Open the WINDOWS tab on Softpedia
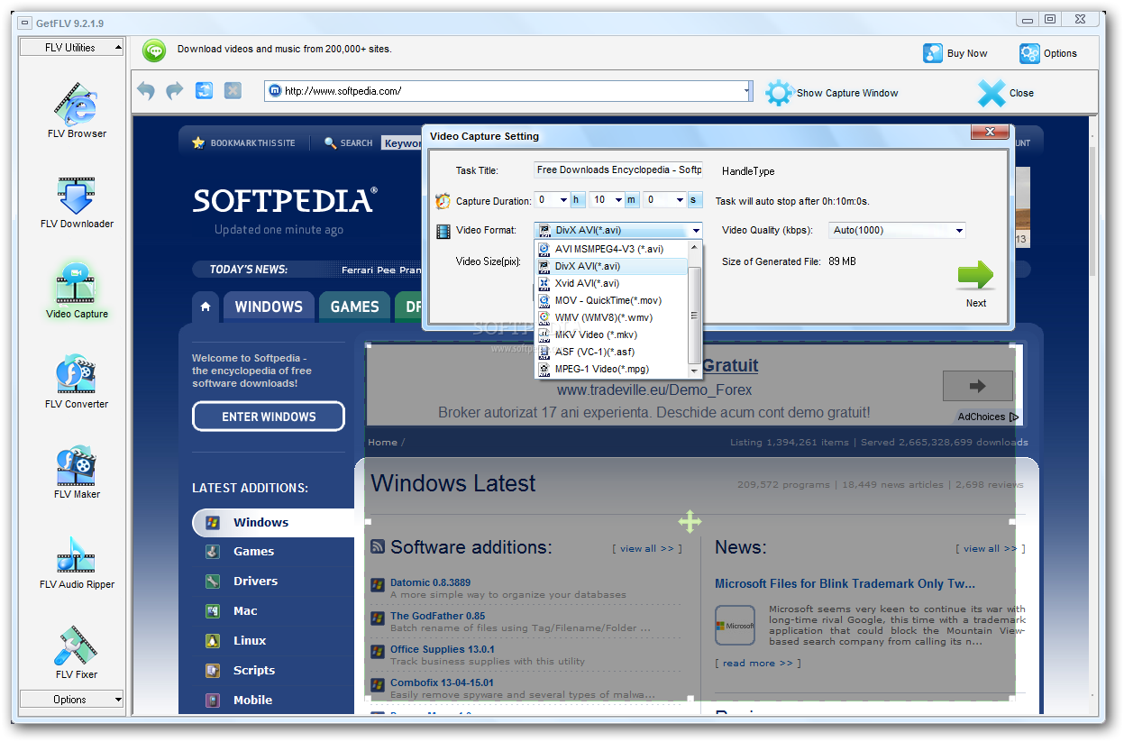Screen dimensions: 1124x742 pos(269,307)
